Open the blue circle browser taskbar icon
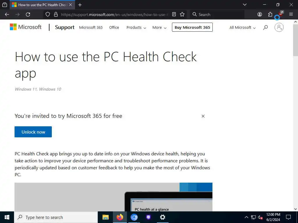The width and height of the screenshot is (298, 223). (x=134, y=217)
